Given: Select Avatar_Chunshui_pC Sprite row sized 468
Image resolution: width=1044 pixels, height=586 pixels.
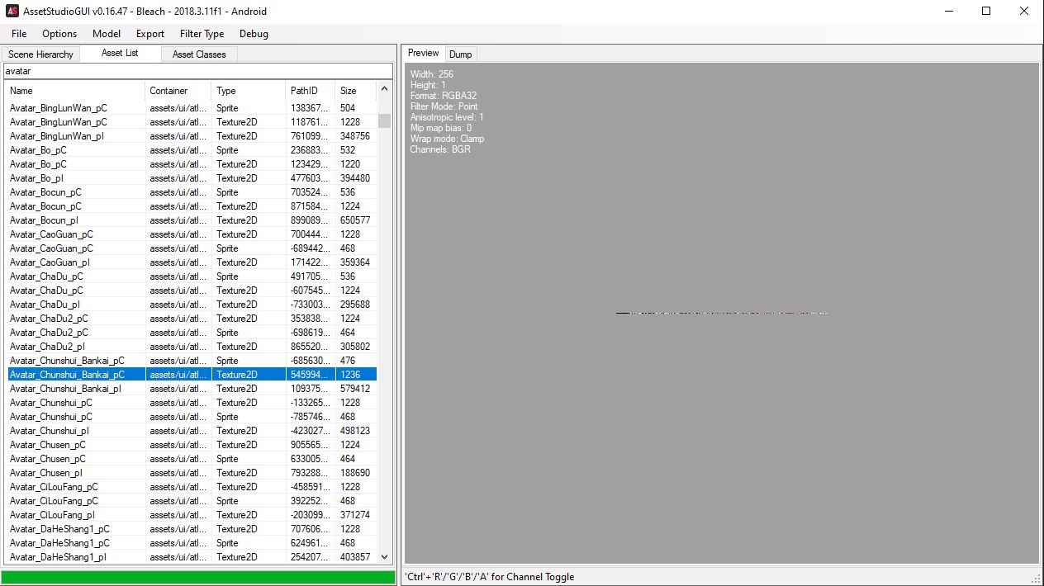Looking at the screenshot, I should (192, 417).
